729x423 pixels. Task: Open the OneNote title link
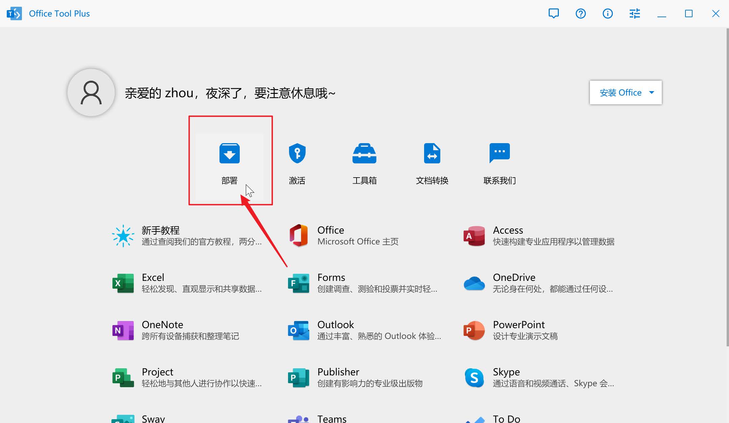tap(162, 325)
